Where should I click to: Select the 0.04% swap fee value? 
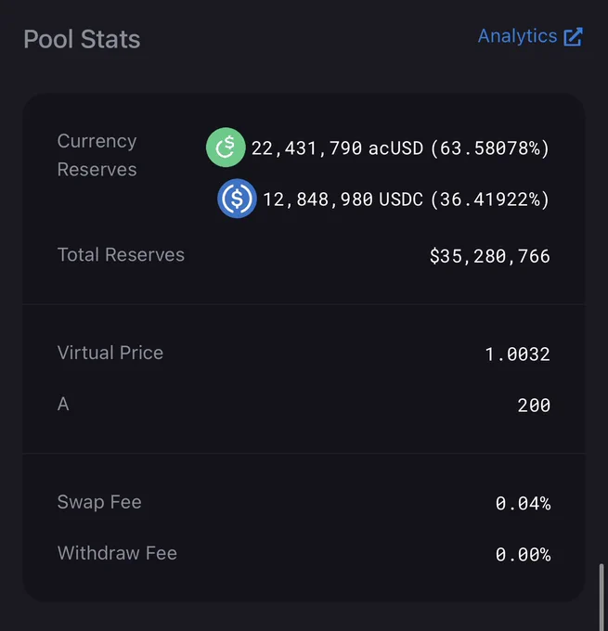tap(523, 504)
